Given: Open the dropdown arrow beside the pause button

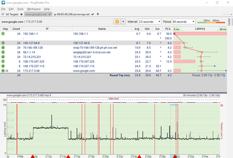Looking at the screenshot, I should point(123,22).
